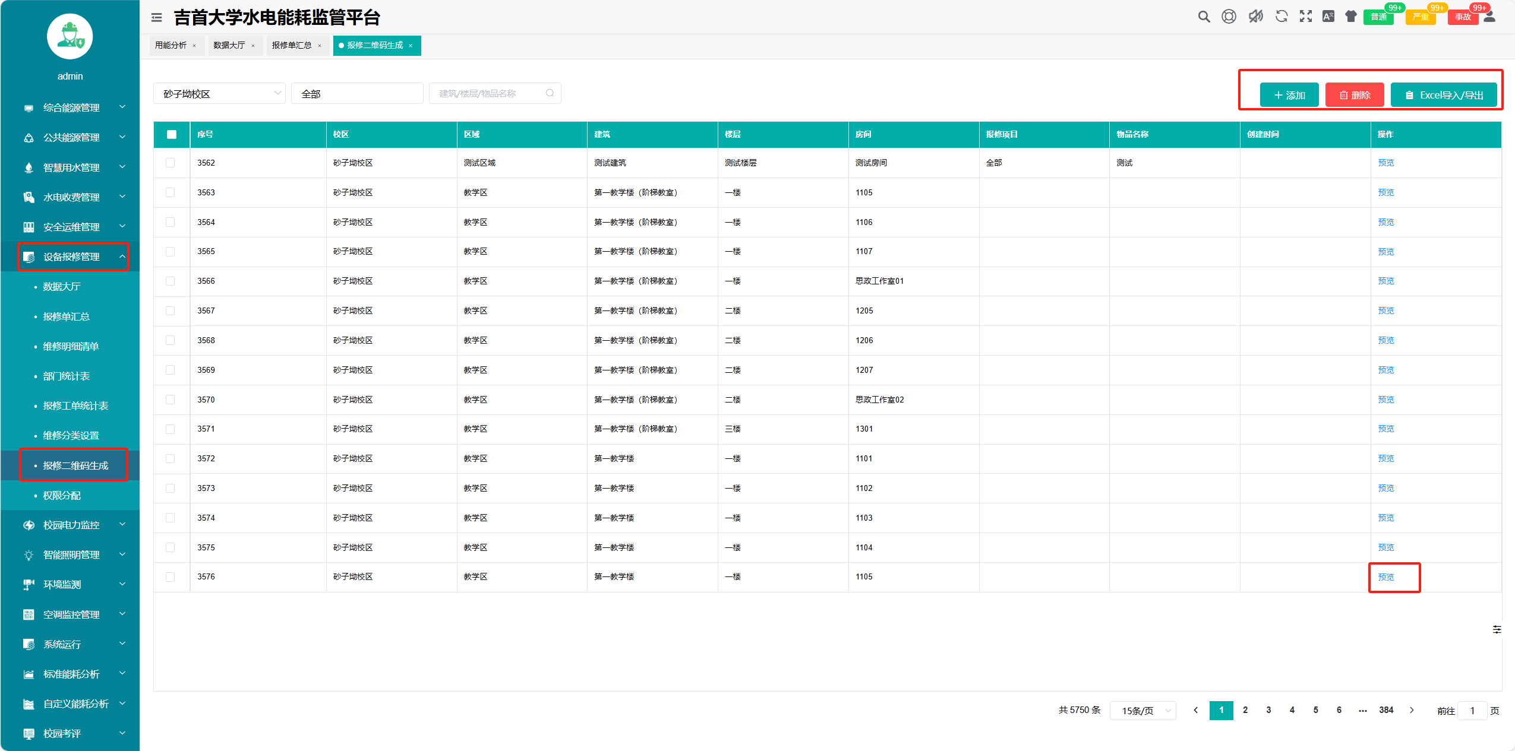Screen dimensions: 1515x751
Task: Open 维修明细清单 in the sidebar
Action: [x=71, y=346]
